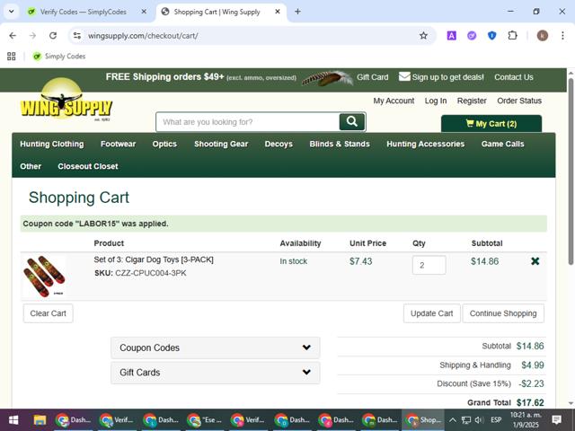Click the Wing Supply logo
The image size is (575, 431).
(x=66, y=100)
